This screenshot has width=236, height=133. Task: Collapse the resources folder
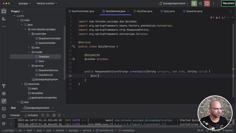pyautogui.click(x=22, y=84)
